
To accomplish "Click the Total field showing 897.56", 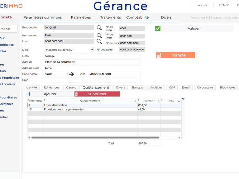I will (150, 143).
